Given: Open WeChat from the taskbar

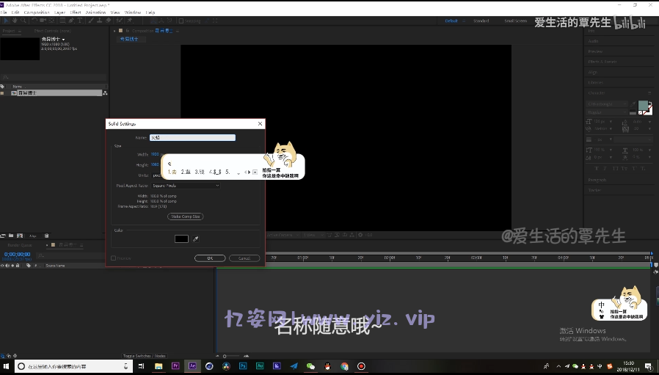Looking at the screenshot, I should pyautogui.click(x=310, y=366).
